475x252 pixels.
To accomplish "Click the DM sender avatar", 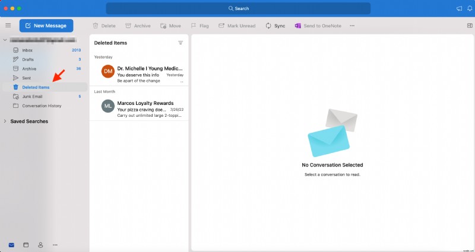I will click(x=108, y=71).
